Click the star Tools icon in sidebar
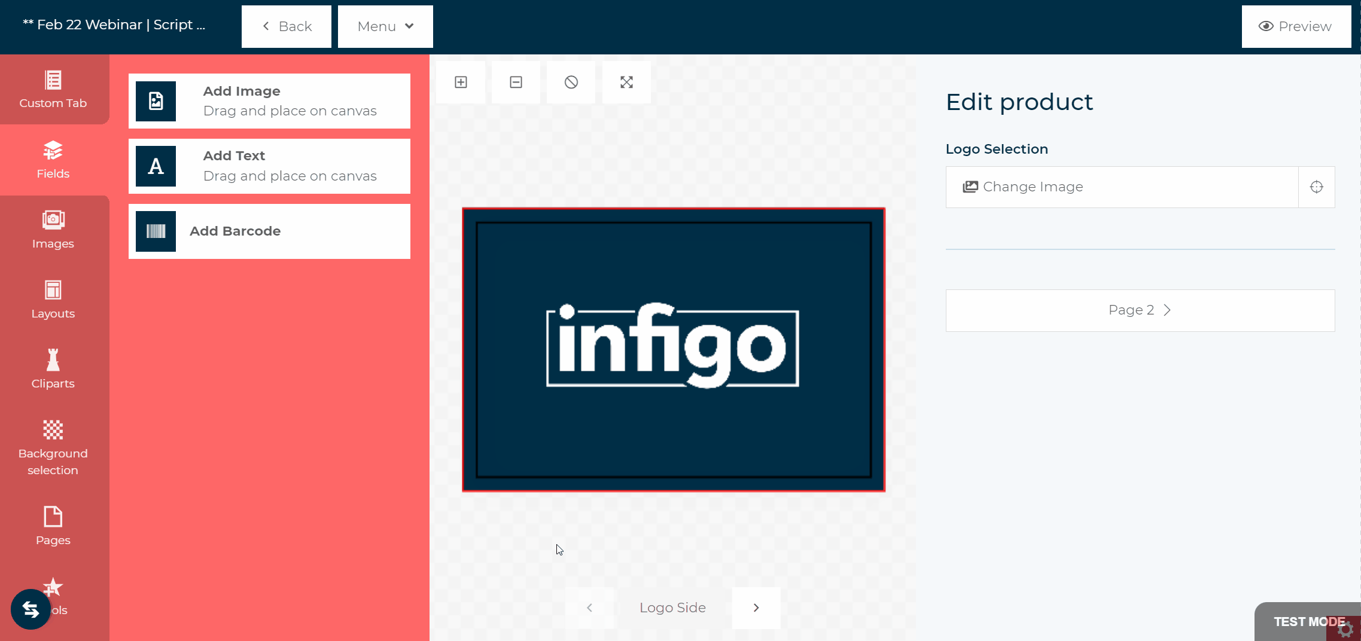The height and width of the screenshot is (641, 1361). click(x=53, y=587)
